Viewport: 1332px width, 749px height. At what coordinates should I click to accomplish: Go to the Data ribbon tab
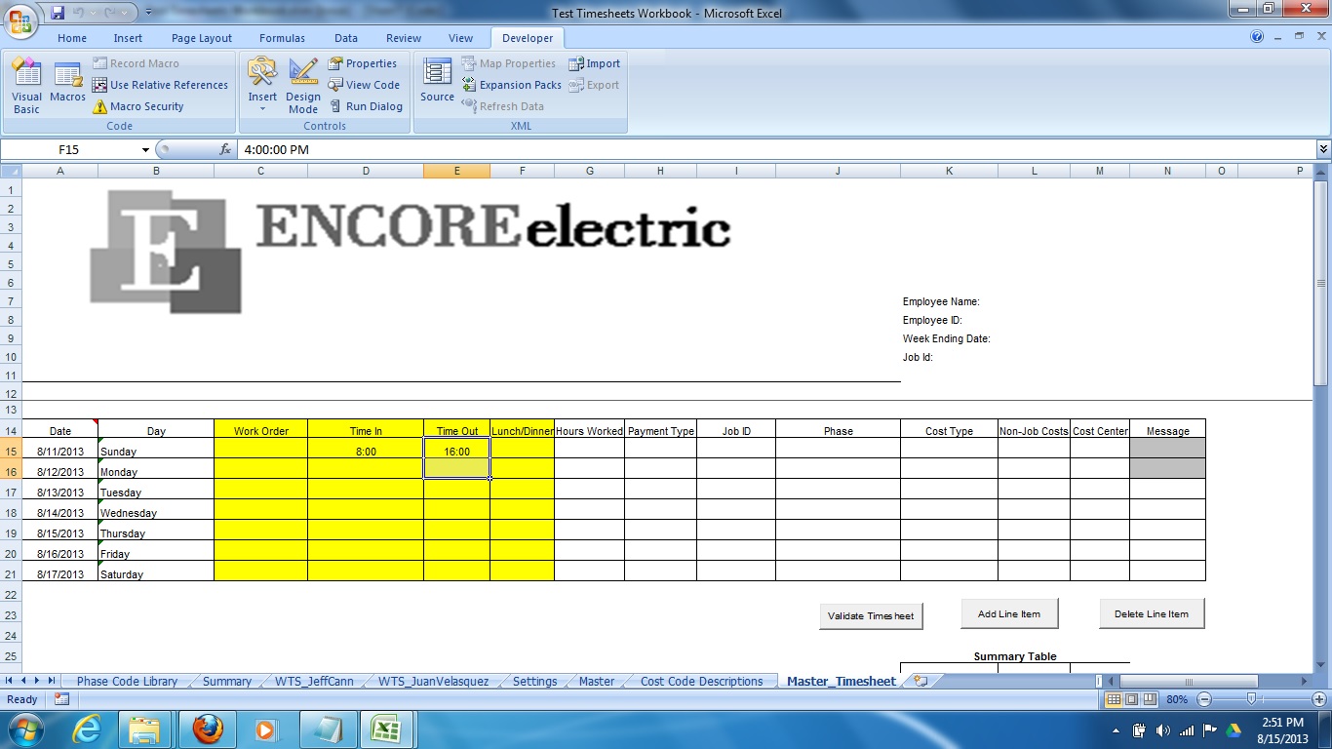346,38
